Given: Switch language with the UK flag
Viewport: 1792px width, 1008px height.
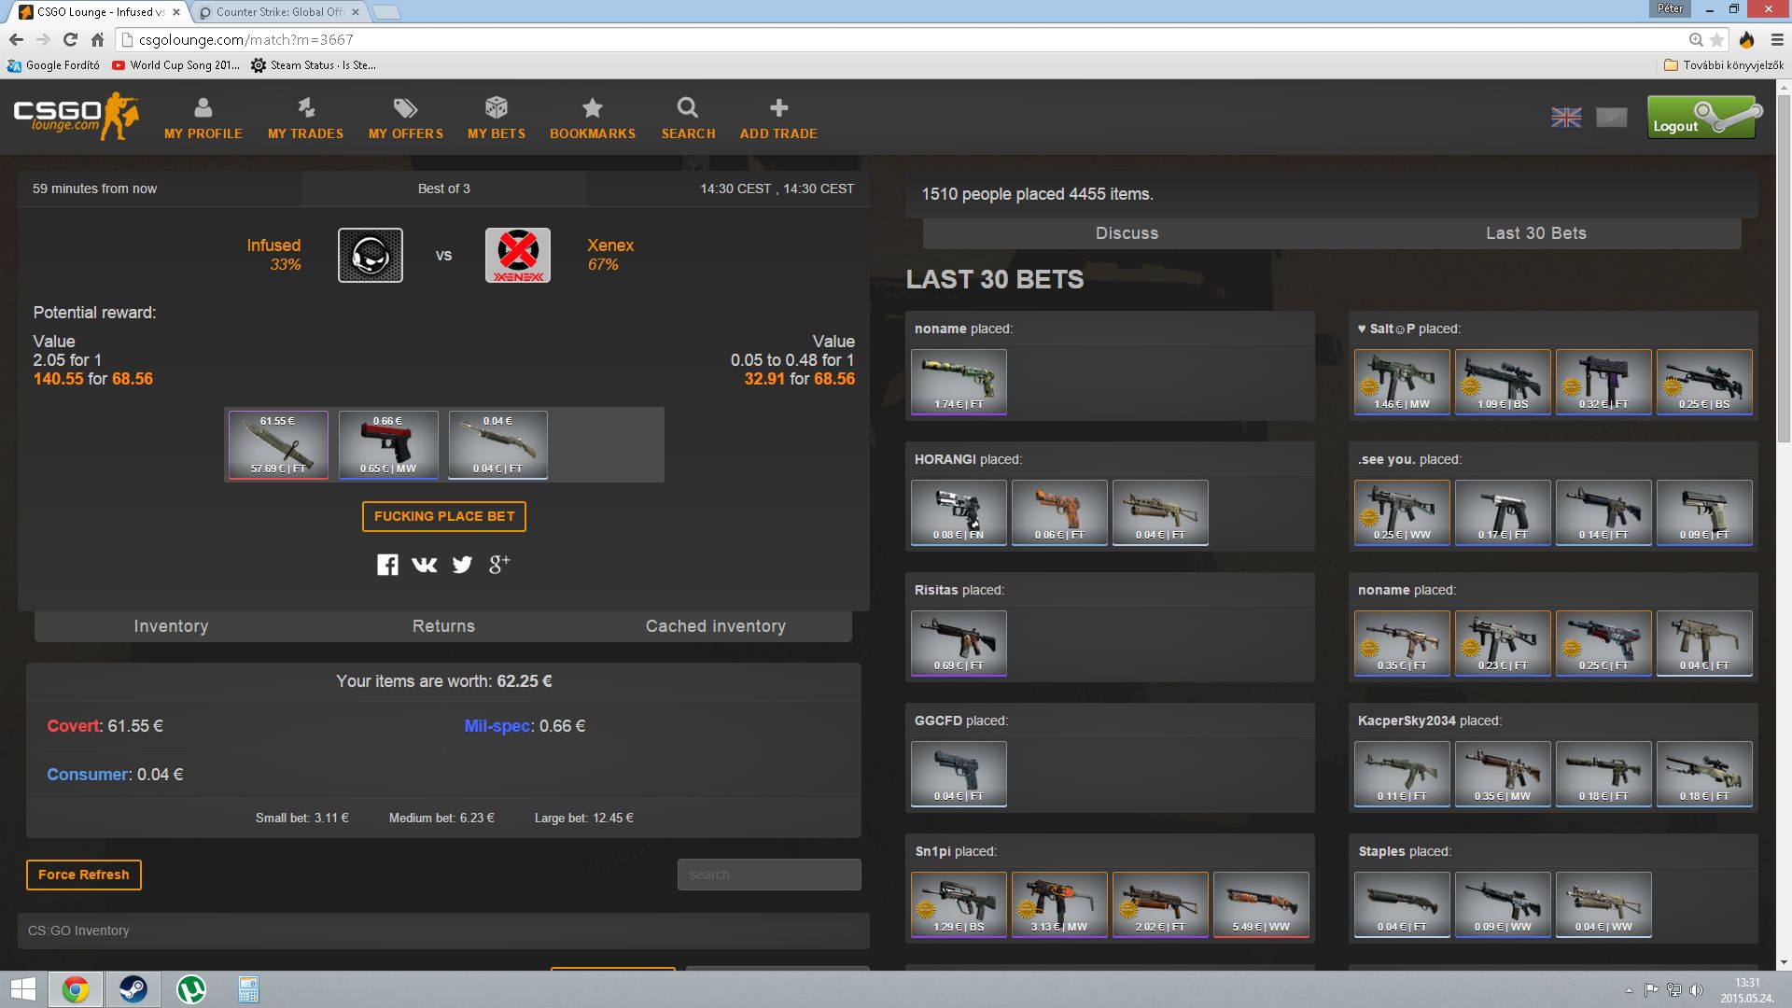Looking at the screenshot, I should pos(1566,118).
